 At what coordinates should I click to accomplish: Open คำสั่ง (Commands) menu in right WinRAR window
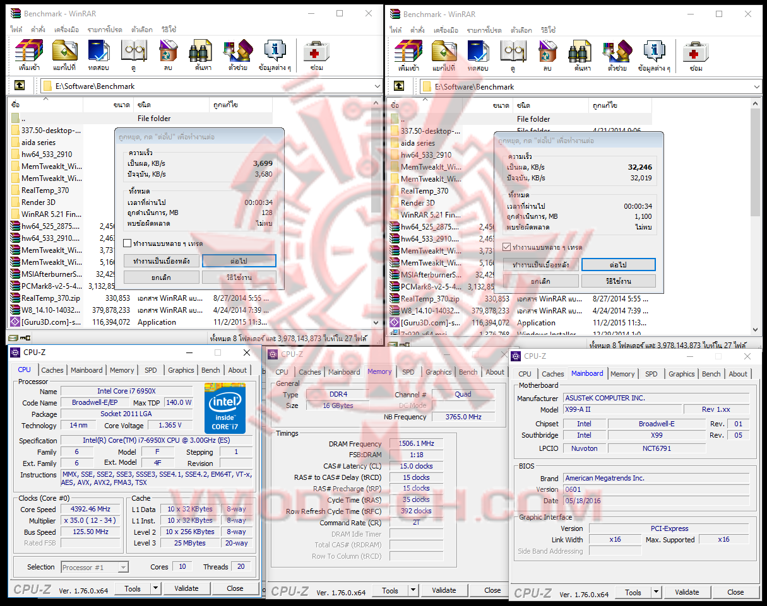pos(417,30)
